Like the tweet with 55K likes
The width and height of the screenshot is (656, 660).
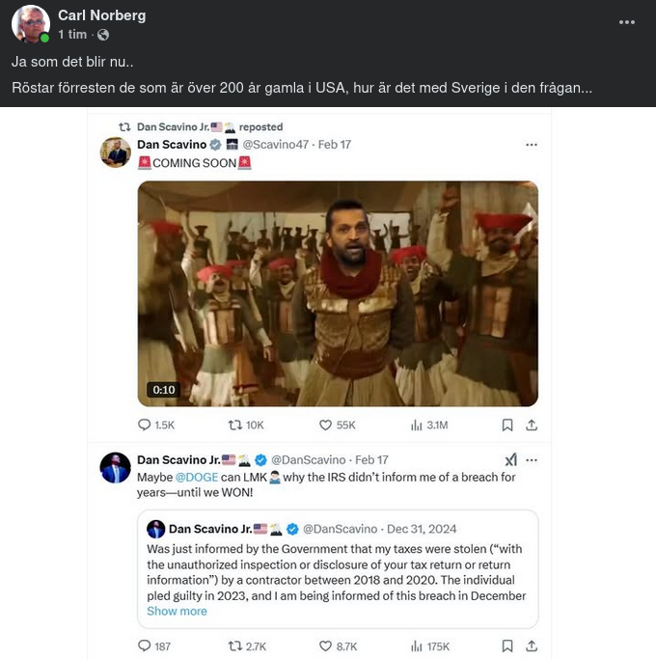326,425
